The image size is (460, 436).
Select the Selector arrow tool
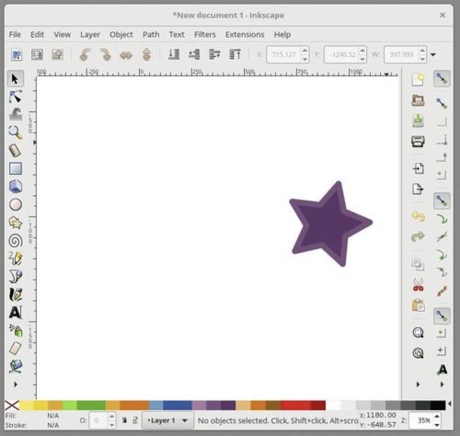[15, 78]
